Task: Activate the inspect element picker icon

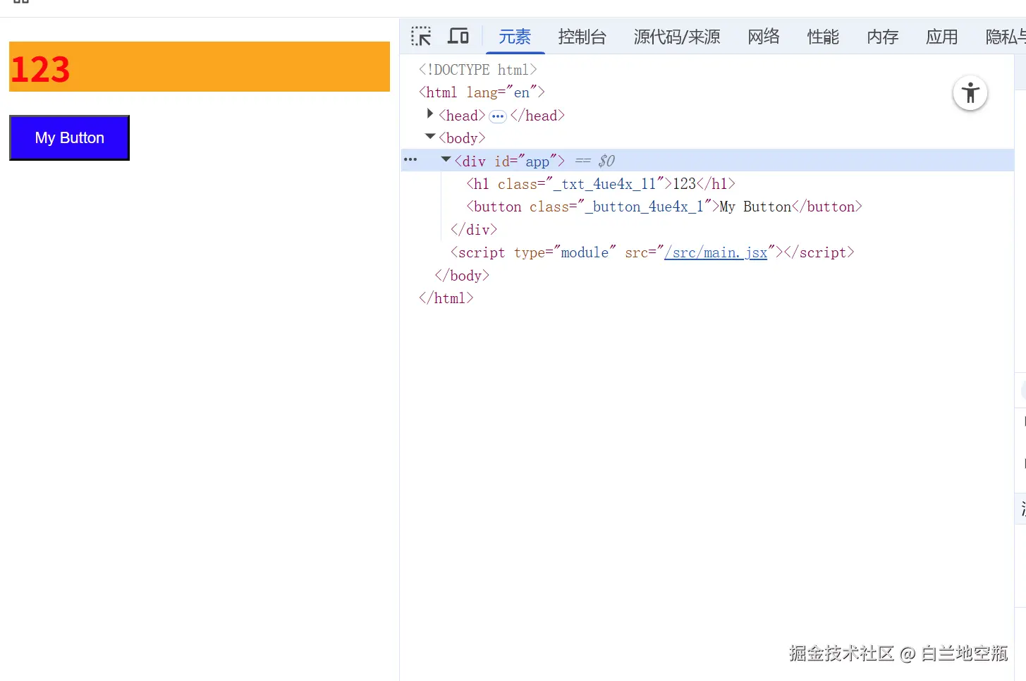Action: (421, 37)
